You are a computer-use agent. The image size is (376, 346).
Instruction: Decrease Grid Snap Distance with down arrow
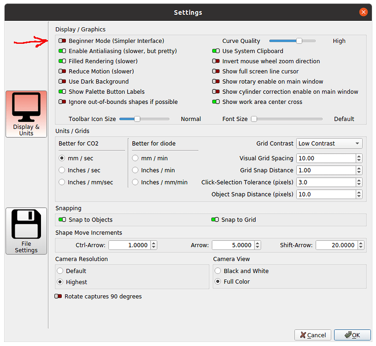[x=359, y=173]
